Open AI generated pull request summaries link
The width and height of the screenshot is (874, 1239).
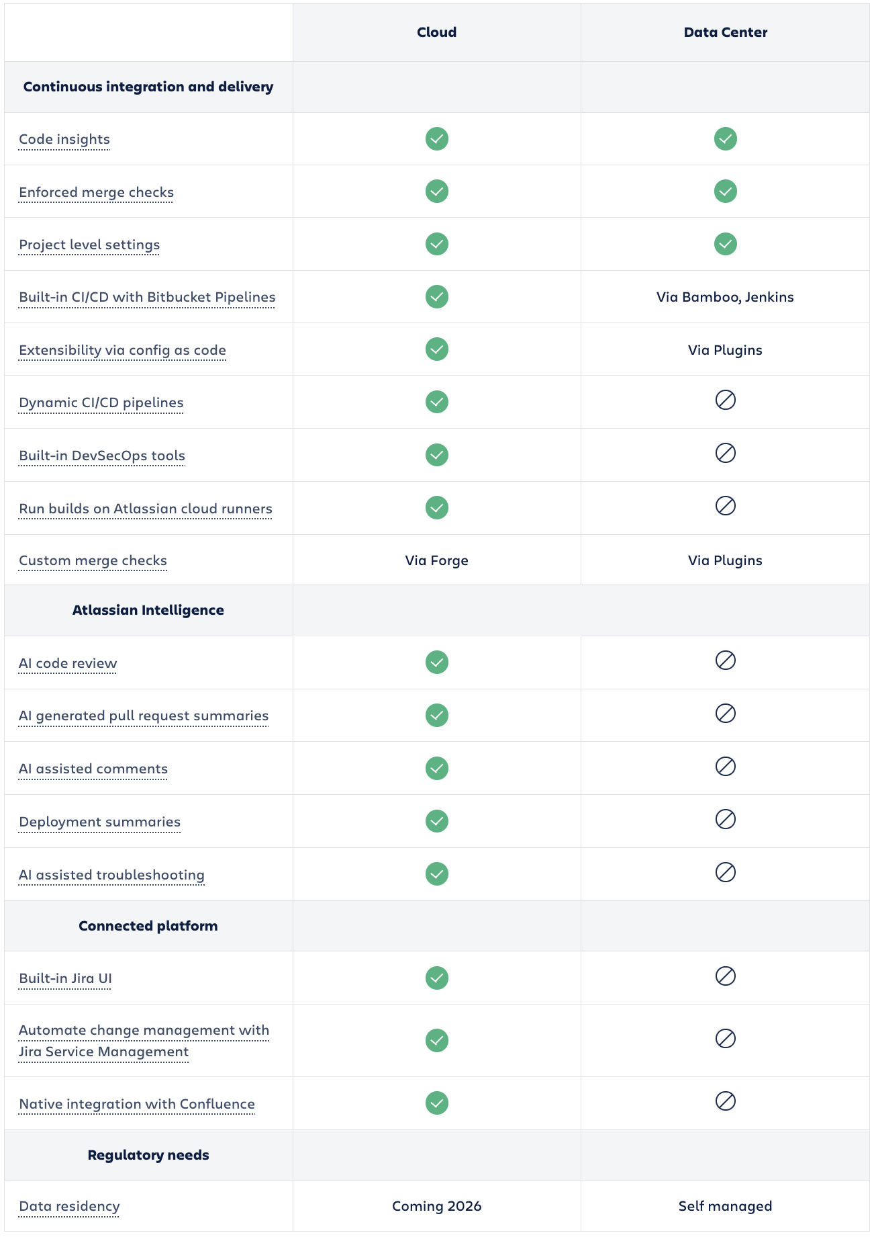[144, 716]
